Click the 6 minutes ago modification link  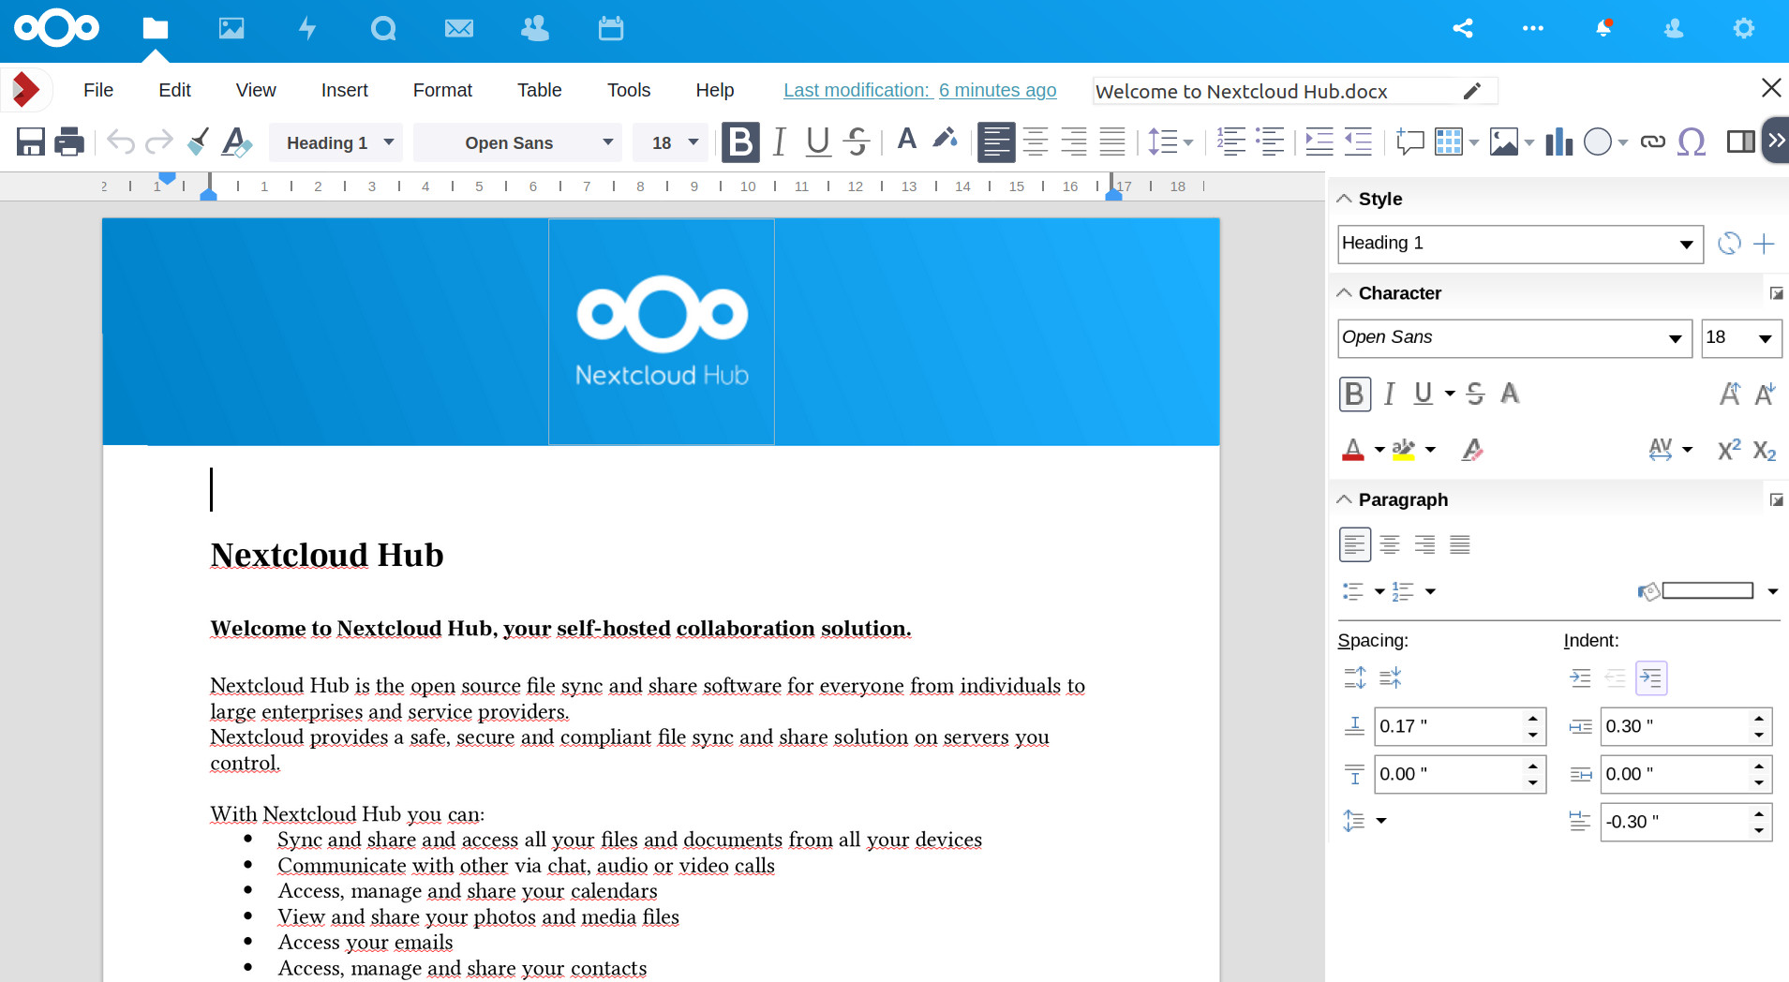[x=997, y=90]
